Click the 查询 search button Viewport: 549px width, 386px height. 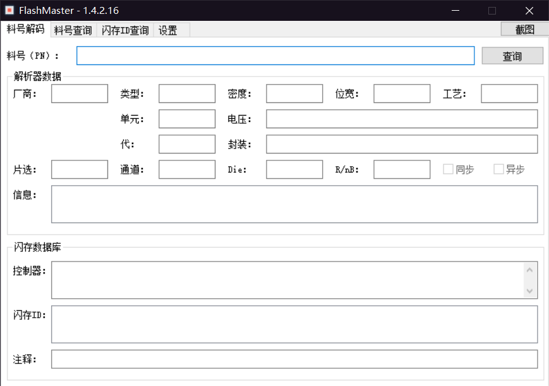[x=512, y=56]
